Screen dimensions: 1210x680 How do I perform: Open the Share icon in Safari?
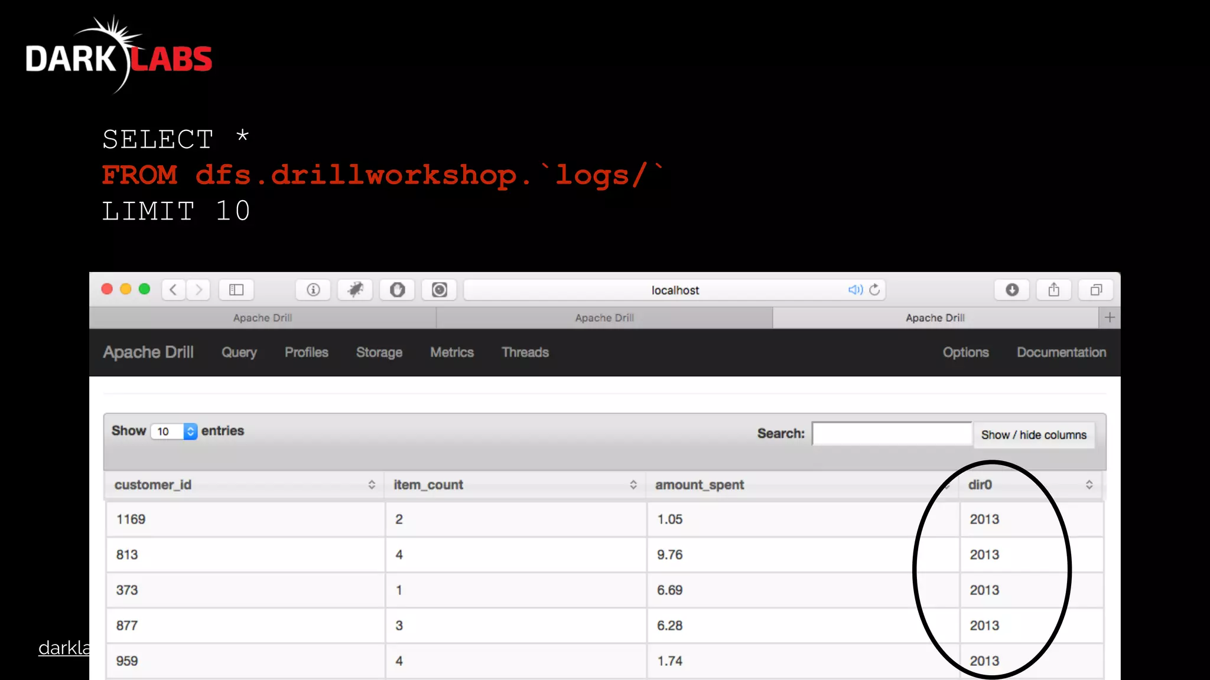pyautogui.click(x=1054, y=289)
